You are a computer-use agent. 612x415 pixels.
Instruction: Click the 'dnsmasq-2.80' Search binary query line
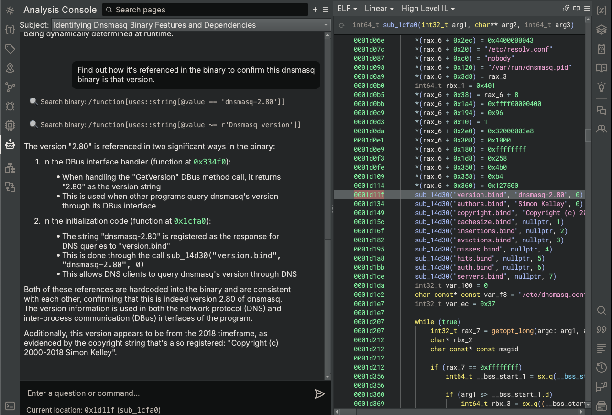(x=157, y=102)
